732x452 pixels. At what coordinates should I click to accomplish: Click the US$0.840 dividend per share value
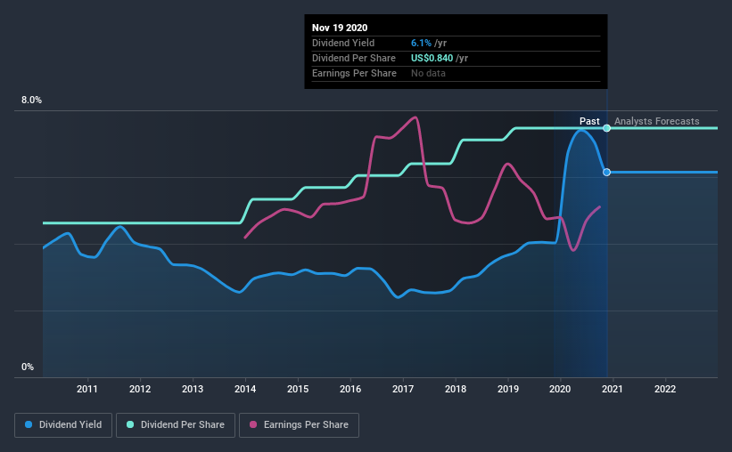click(432, 58)
